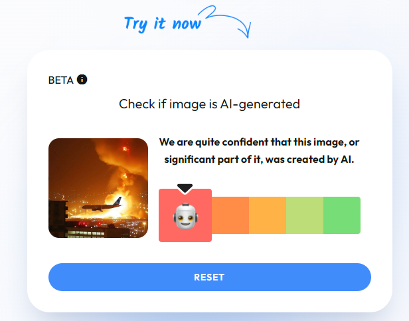Open the uploaded fire scene thumbnail
This screenshot has height=321, width=409.
click(x=98, y=188)
